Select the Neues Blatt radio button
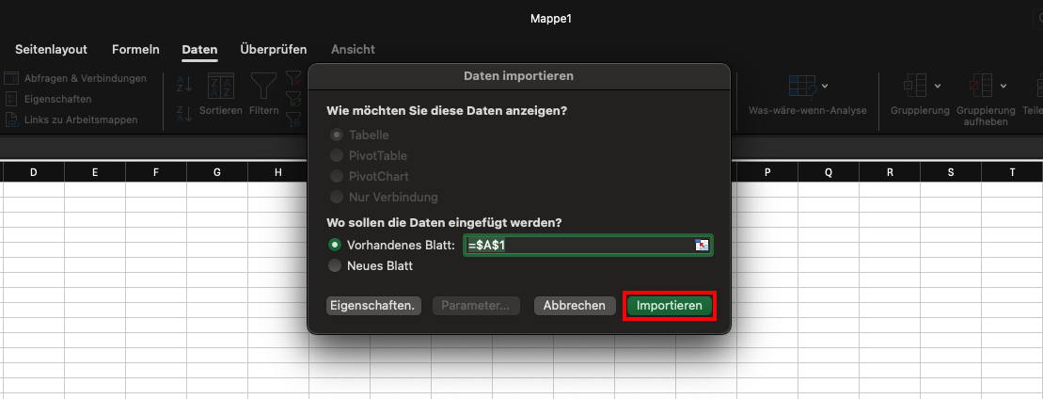 click(336, 266)
